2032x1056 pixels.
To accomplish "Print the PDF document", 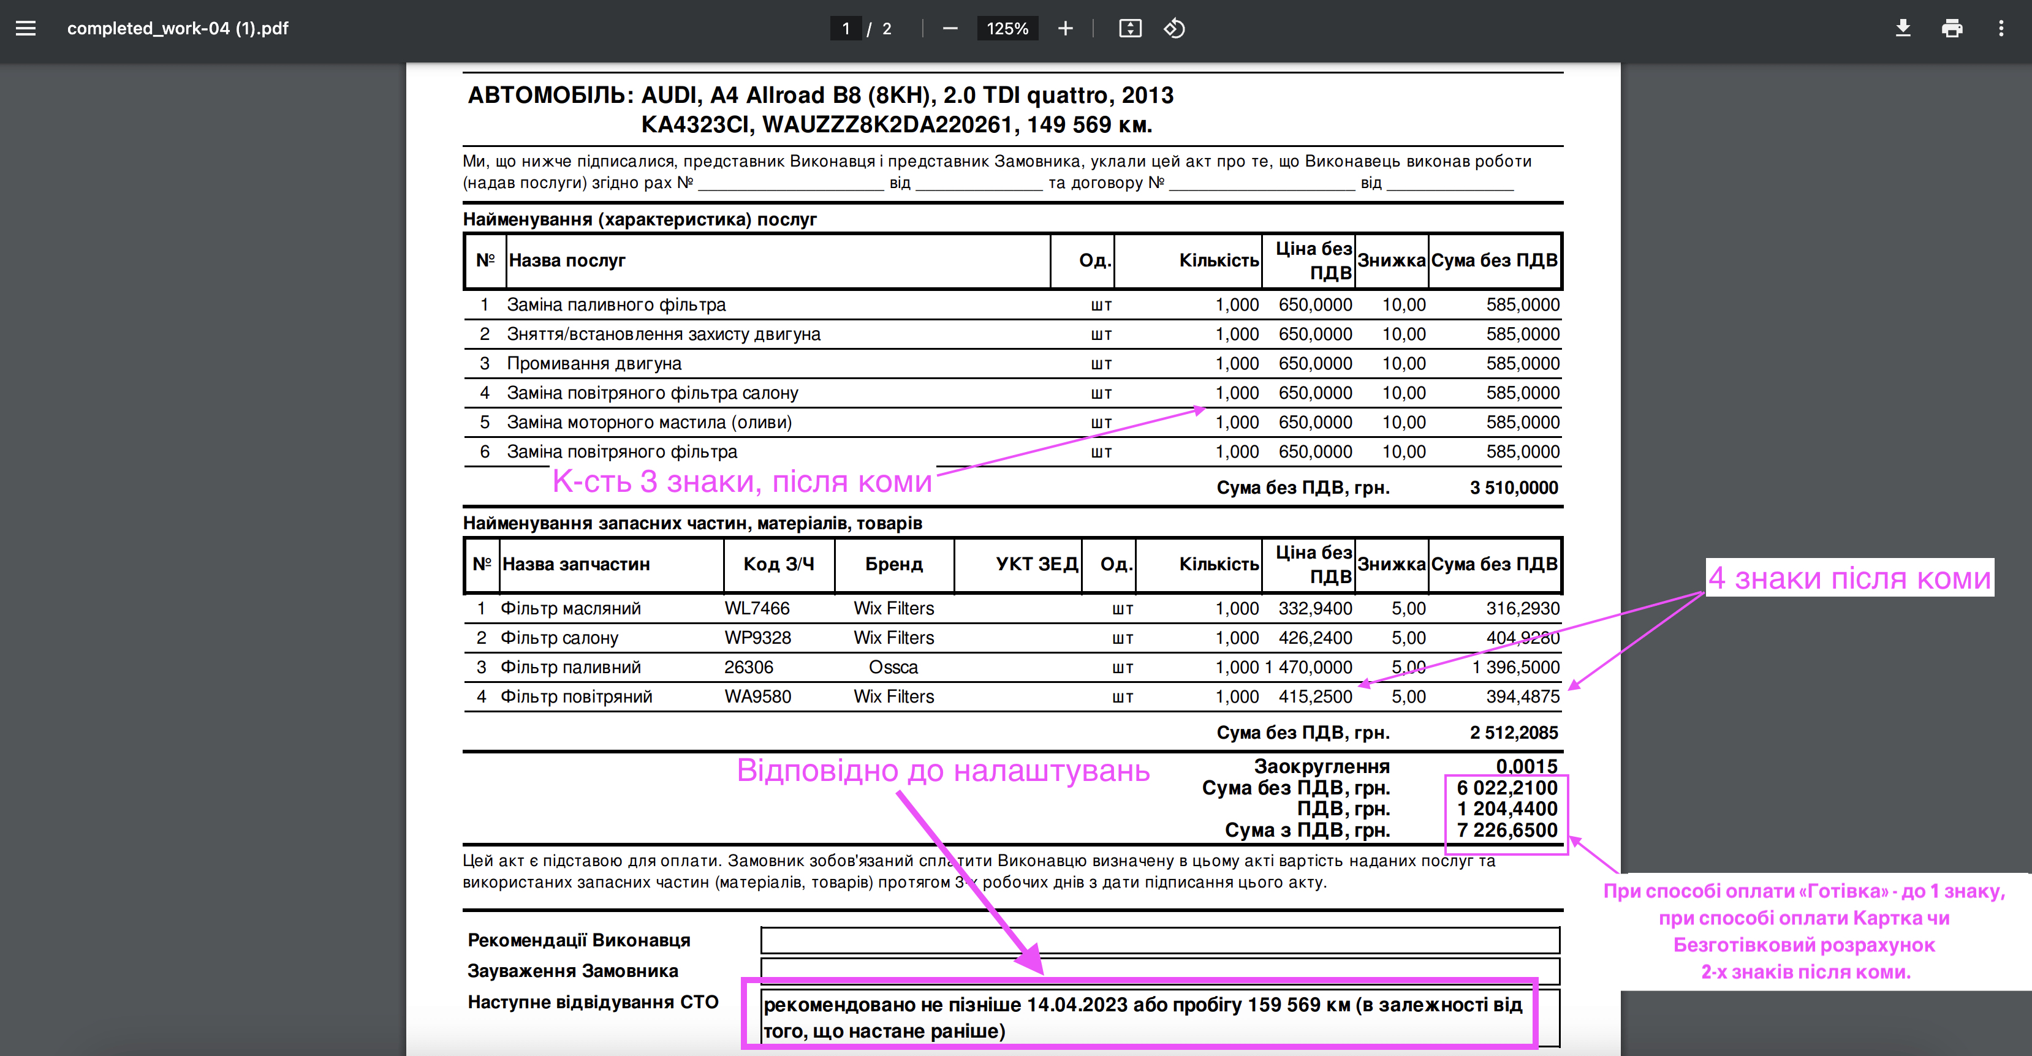I will (x=1952, y=28).
